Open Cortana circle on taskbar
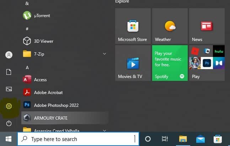 point(148,139)
